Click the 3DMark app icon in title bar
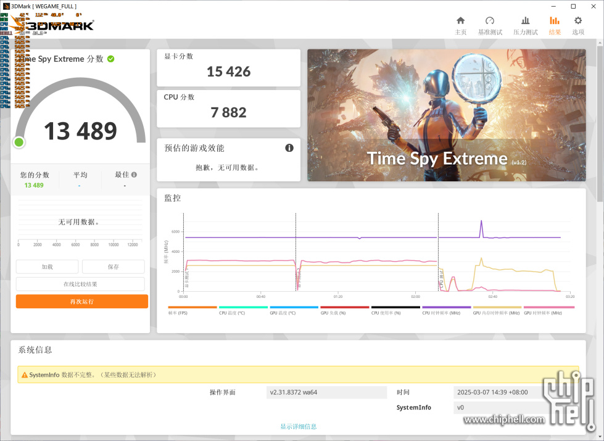The image size is (604, 441). click(6, 6)
